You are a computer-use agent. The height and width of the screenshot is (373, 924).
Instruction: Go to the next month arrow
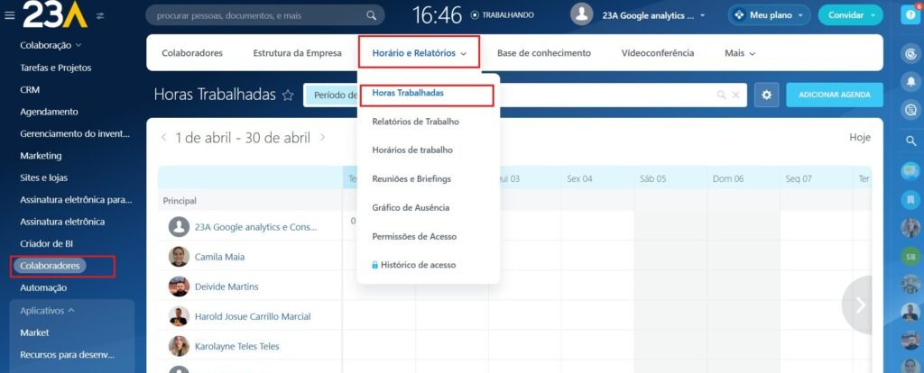click(322, 138)
